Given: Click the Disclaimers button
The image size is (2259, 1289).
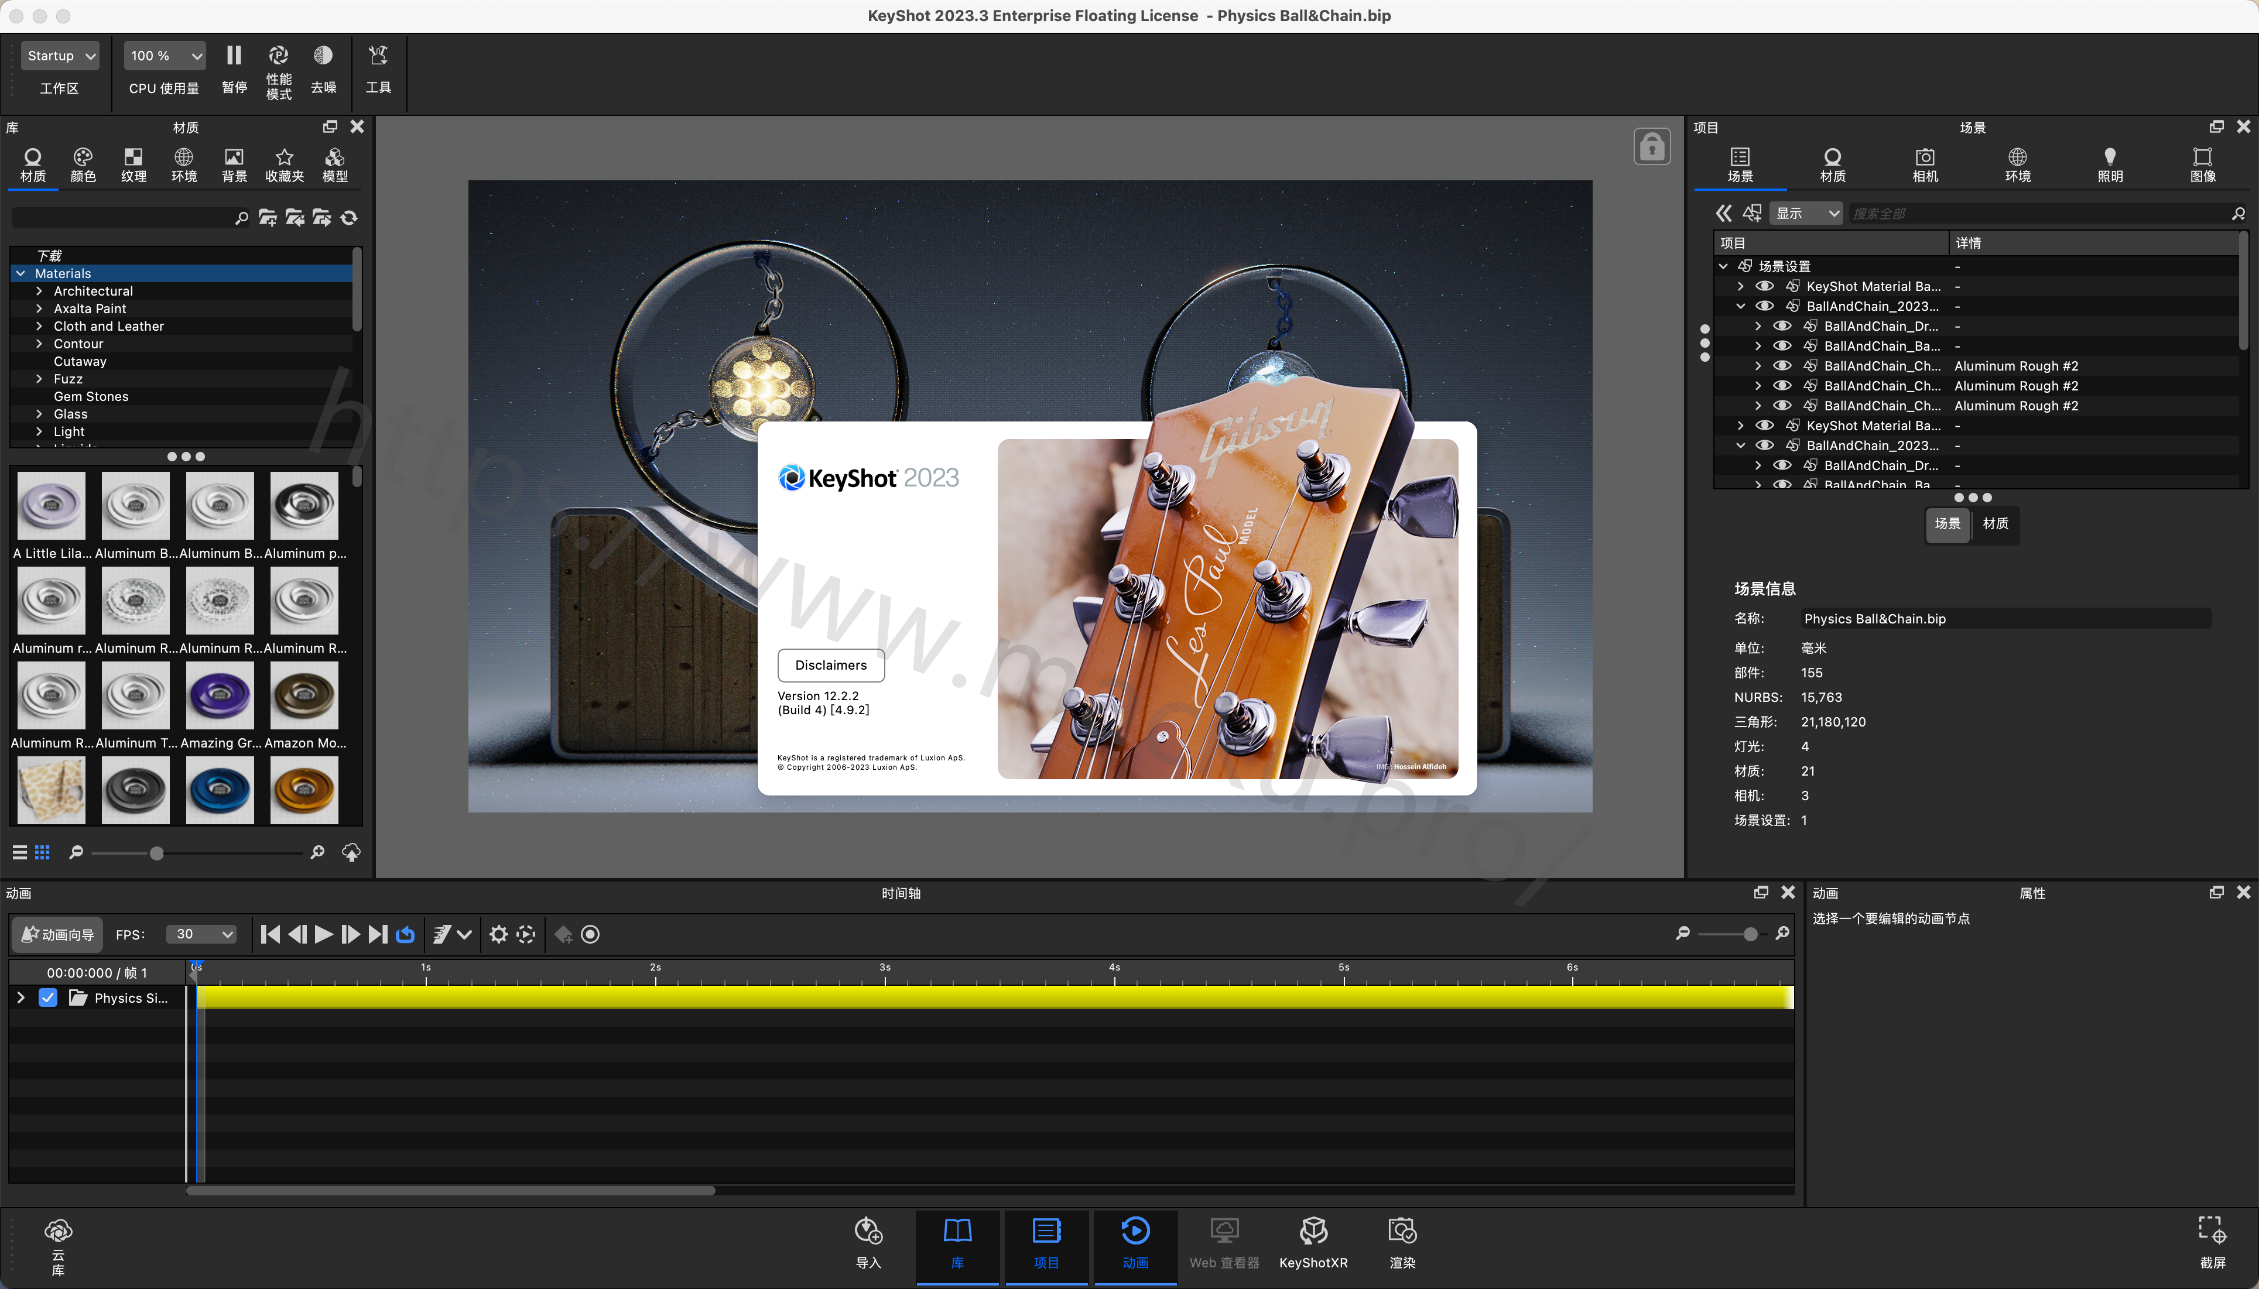Looking at the screenshot, I should point(831,665).
